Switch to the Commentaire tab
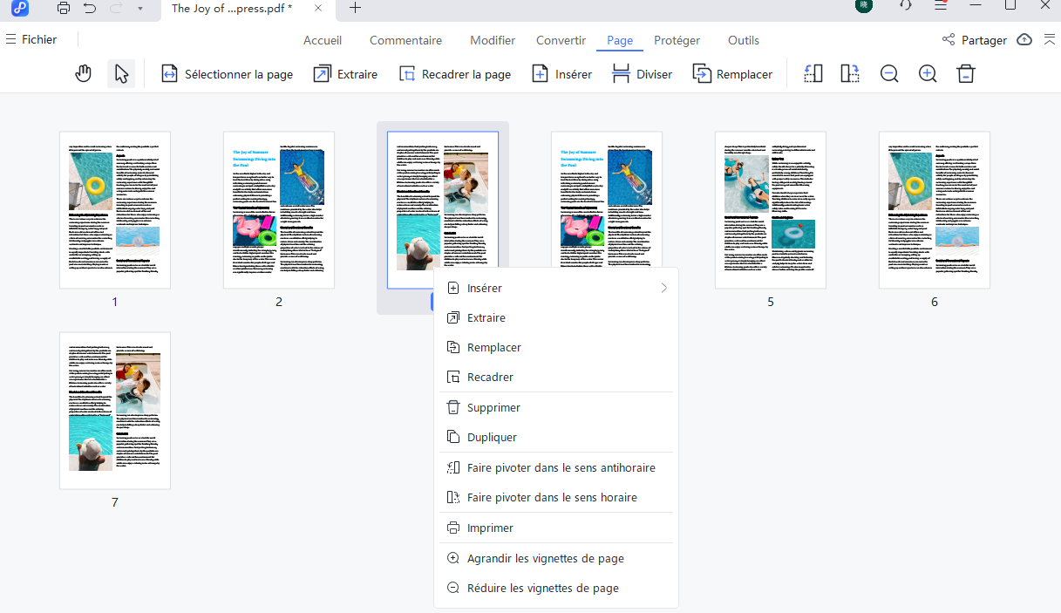 tap(405, 40)
